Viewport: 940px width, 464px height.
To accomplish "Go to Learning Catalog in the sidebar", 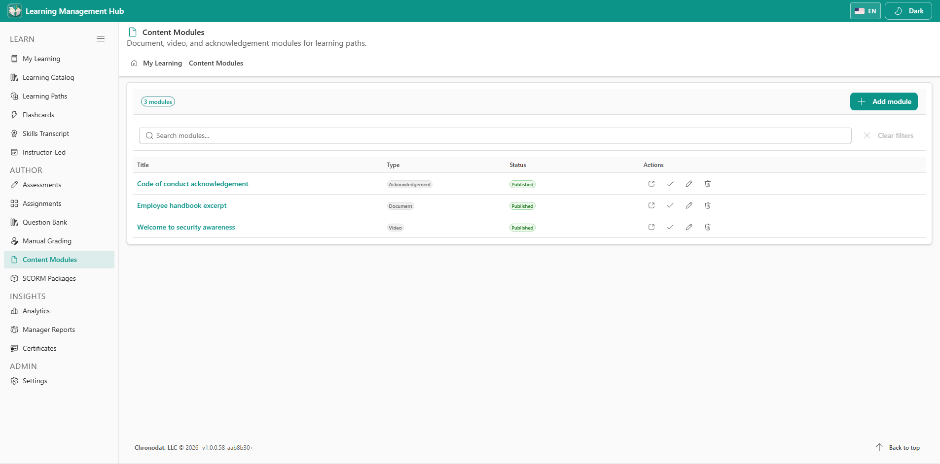I will click(x=59, y=77).
